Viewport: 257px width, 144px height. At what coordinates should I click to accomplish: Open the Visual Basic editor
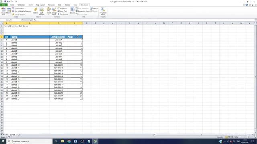click(3, 11)
